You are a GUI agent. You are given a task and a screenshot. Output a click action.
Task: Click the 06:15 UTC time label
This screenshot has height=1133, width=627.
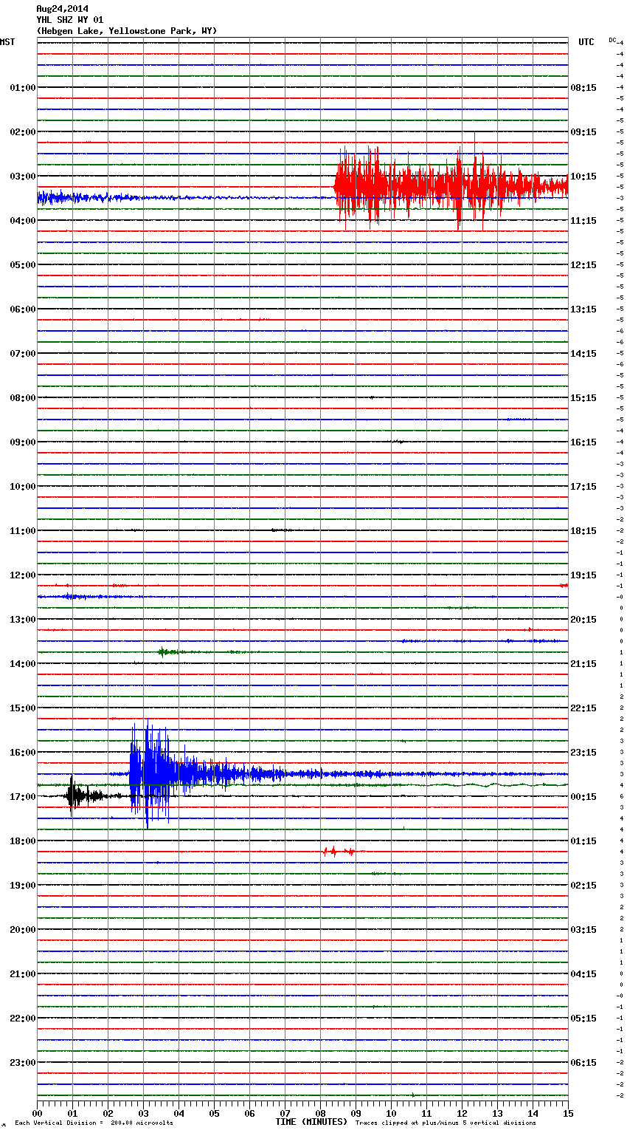click(x=583, y=1063)
